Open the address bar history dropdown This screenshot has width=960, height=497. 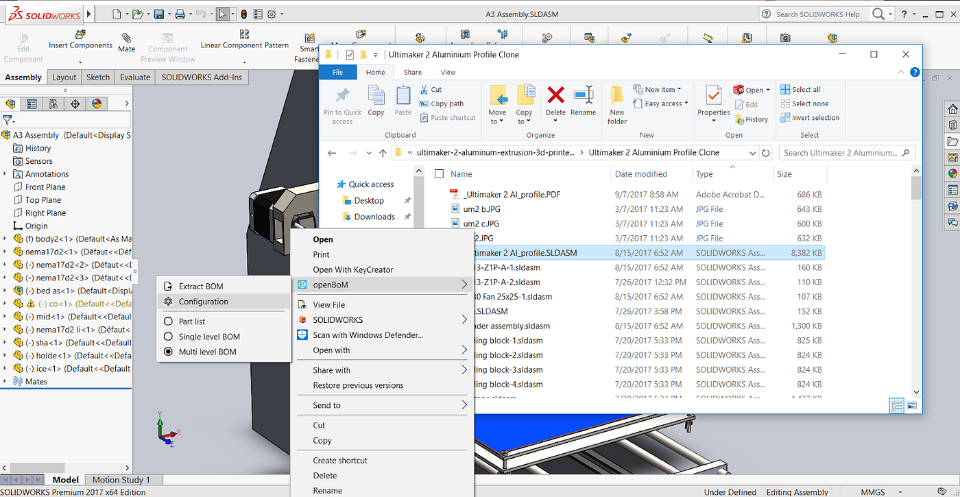pyautogui.click(x=752, y=153)
